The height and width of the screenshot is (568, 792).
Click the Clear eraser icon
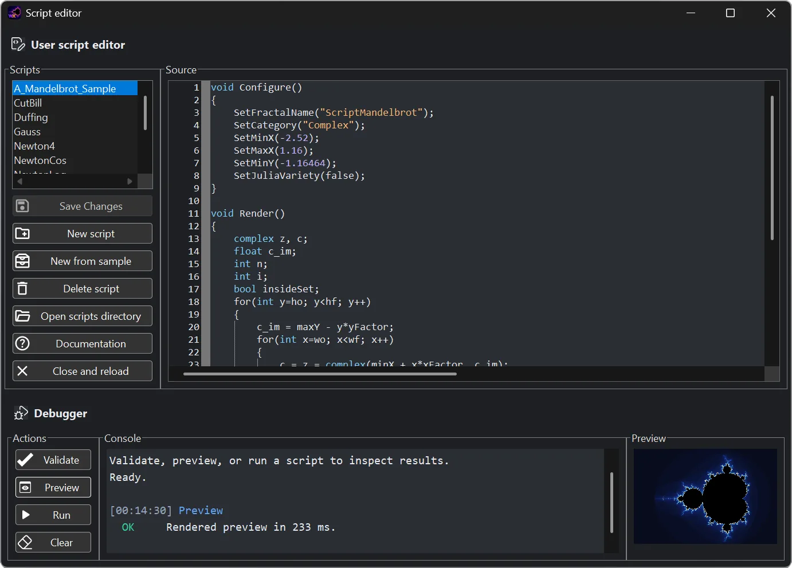point(25,542)
